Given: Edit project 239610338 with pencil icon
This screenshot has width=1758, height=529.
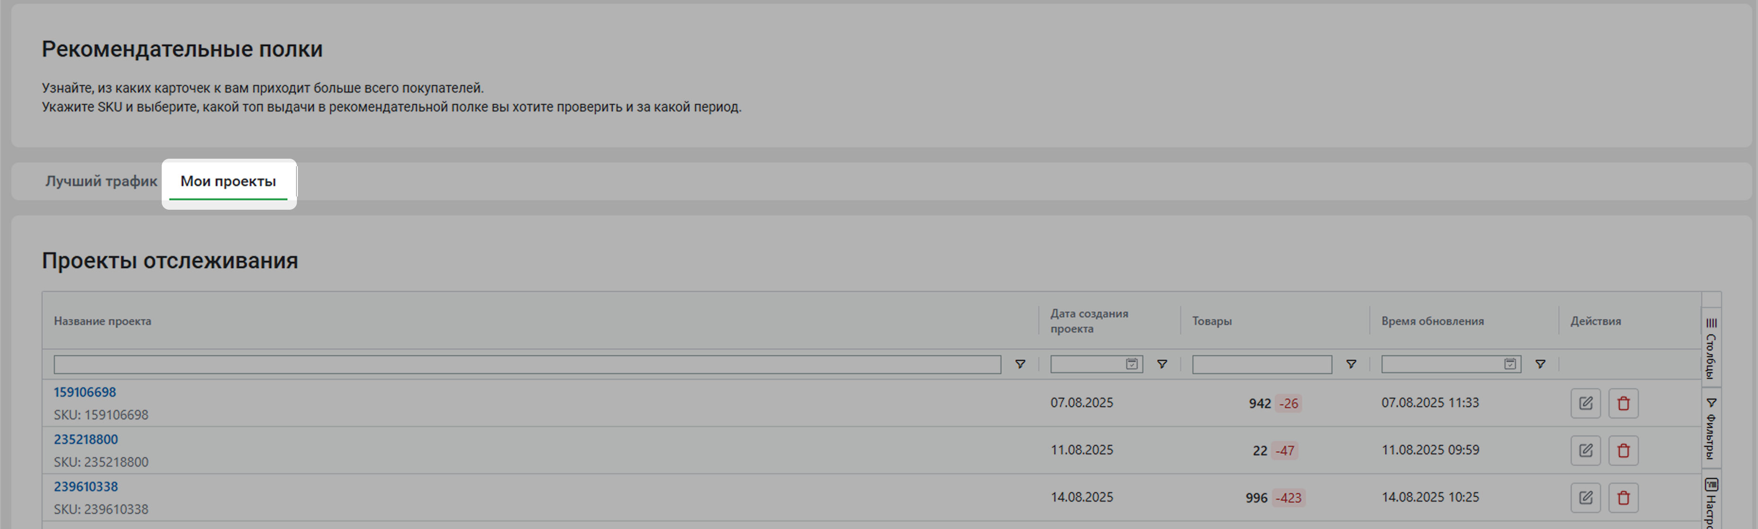Looking at the screenshot, I should tap(1585, 498).
